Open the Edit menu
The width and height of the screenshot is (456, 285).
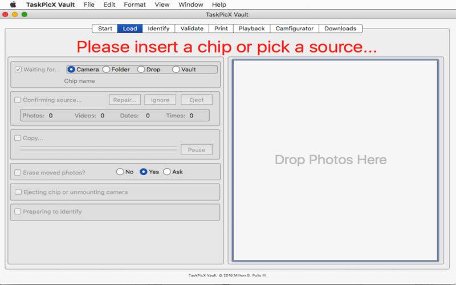coord(109,5)
